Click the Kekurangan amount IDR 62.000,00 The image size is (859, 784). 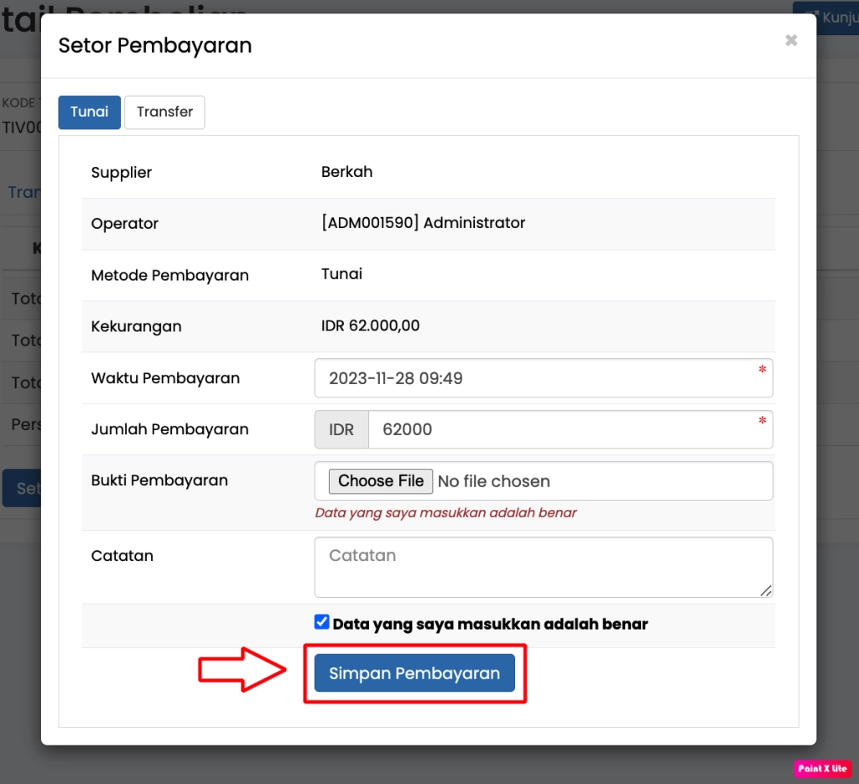371,326
